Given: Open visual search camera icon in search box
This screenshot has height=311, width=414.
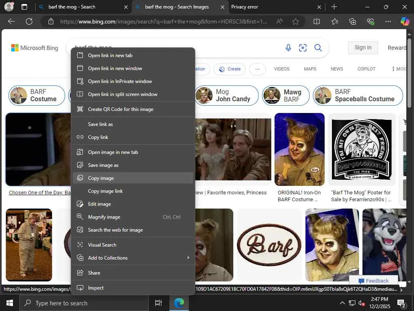Looking at the screenshot, I should click(302, 48).
